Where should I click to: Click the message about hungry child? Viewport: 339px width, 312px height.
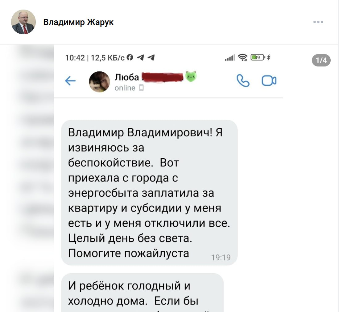pos(142,293)
